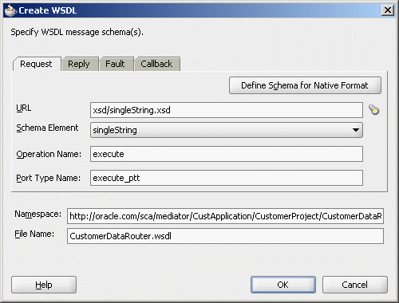Click the Create WSDL title bar text
The width and height of the screenshot is (399, 303).
point(48,10)
